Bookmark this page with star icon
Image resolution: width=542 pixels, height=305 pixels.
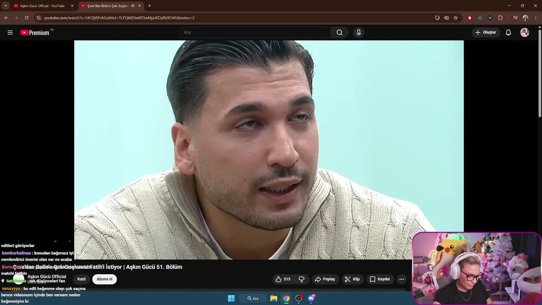click(456, 18)
